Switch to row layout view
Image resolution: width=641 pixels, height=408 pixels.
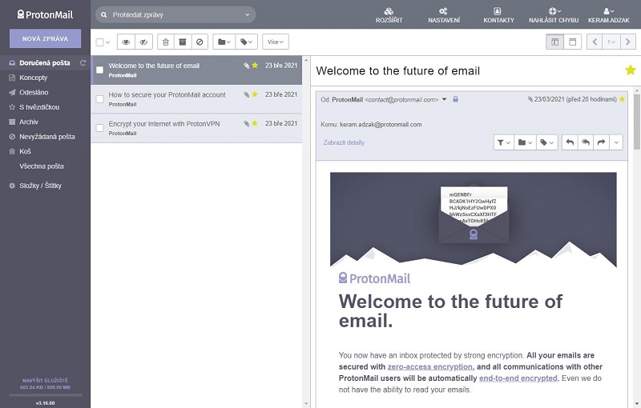point(572,42)
